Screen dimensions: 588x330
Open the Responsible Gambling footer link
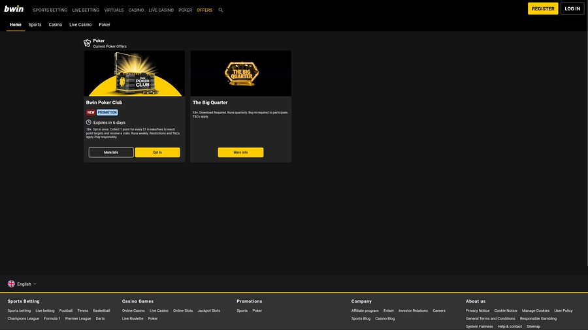[538, 319]
